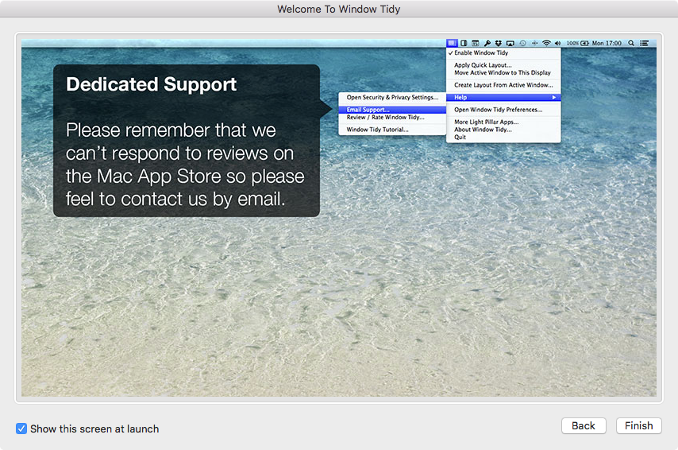Click the Dedicated Support heading
The width and height of the screenshot is (678, 450).
coord(152,84)
